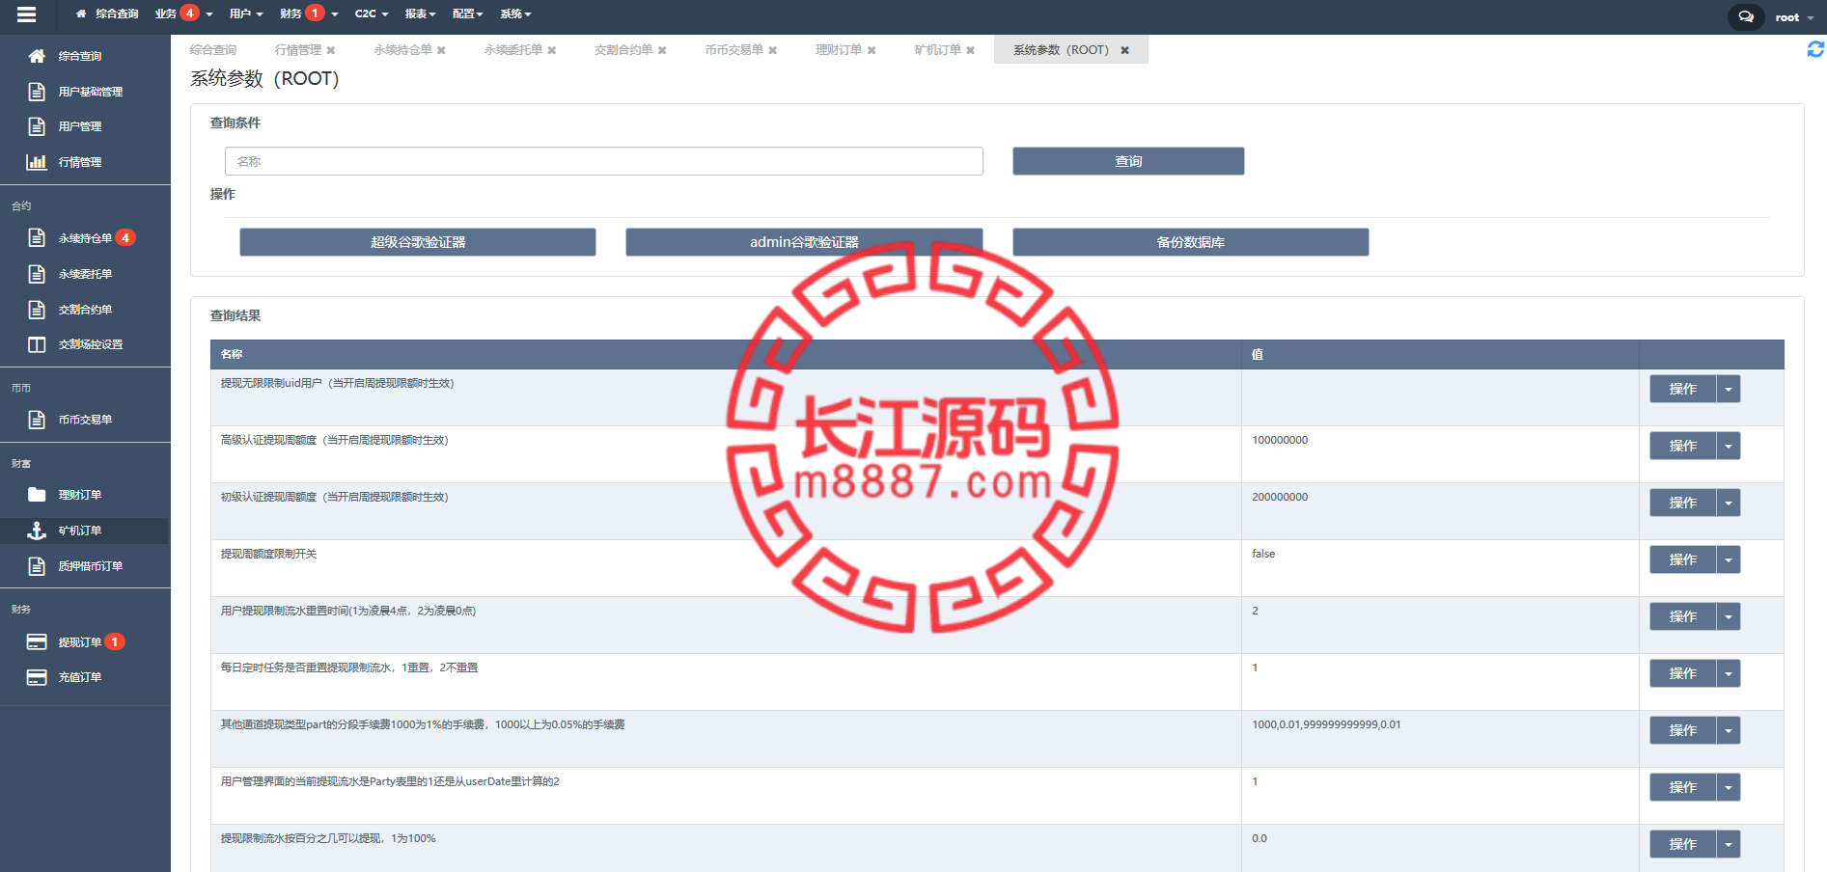Focus the 名称 search input field
Screen dimensions: 1827x872
point(604,161)
